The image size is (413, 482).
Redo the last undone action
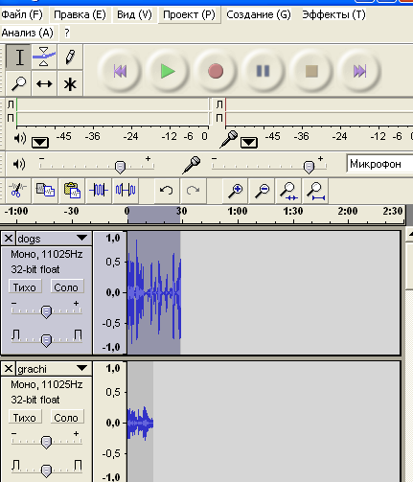click(193, 191)
